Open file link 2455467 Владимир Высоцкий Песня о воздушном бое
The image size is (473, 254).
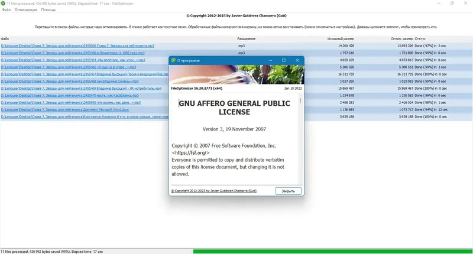pyautogui.click(x=85, y=74)
